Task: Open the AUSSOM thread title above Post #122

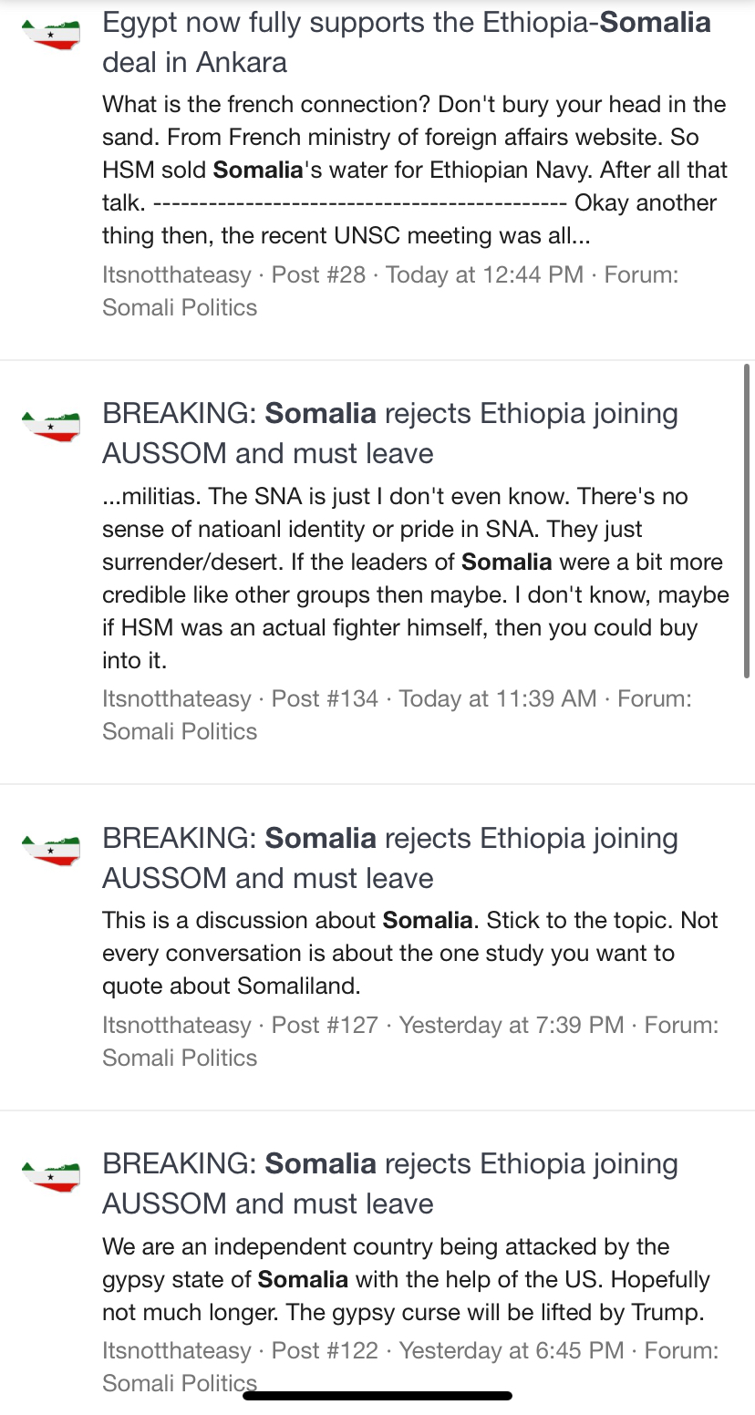Action: tap(390, 1183)
